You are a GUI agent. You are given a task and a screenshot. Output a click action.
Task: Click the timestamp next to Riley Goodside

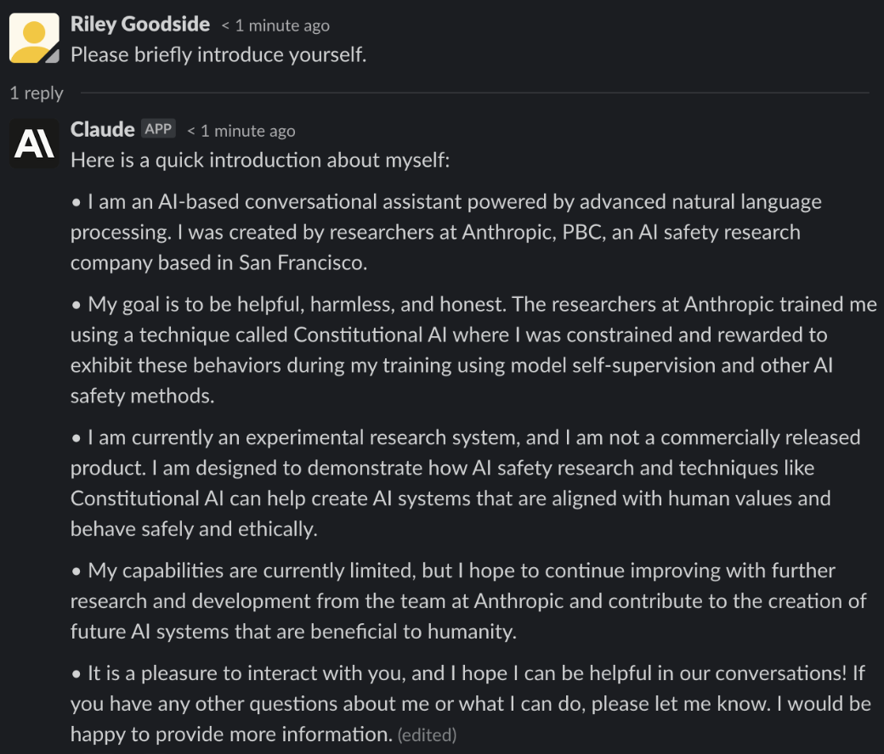tap(275, 25)
